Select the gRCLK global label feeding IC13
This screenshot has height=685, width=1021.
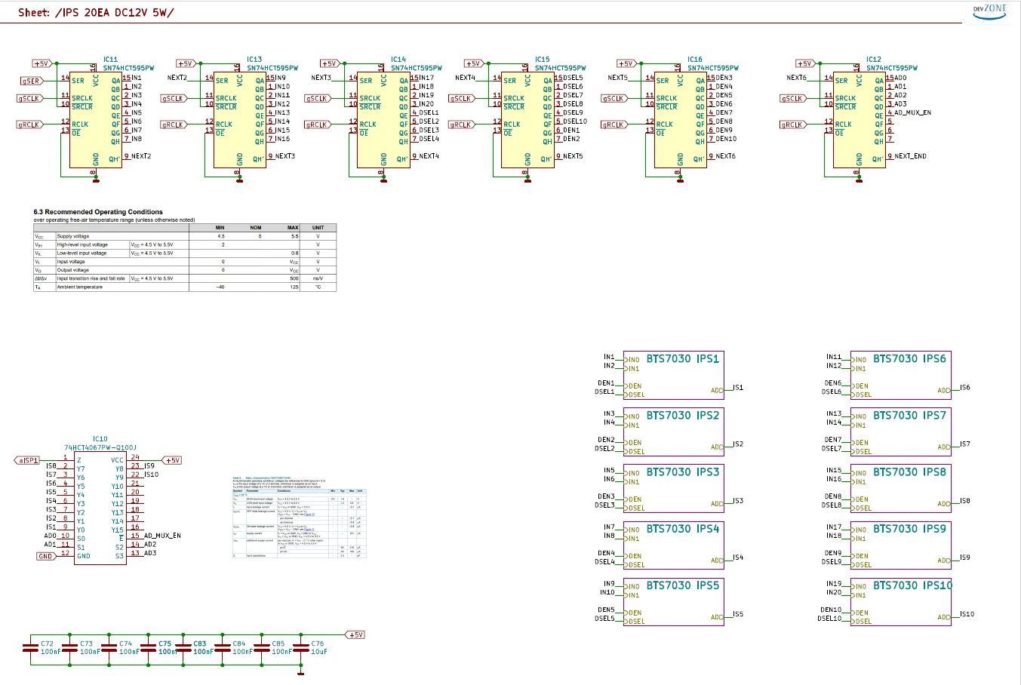point(174,124)
